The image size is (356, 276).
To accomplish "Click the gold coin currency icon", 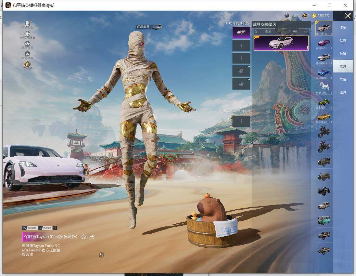I will click(314, 16).
